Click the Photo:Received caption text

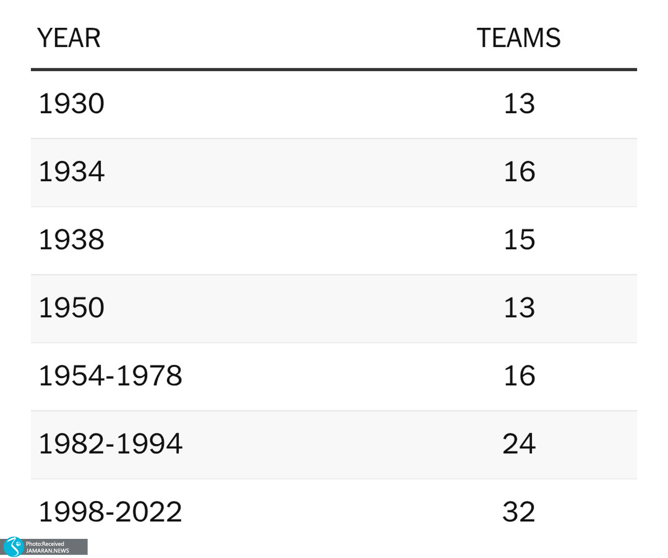(45, 544)
